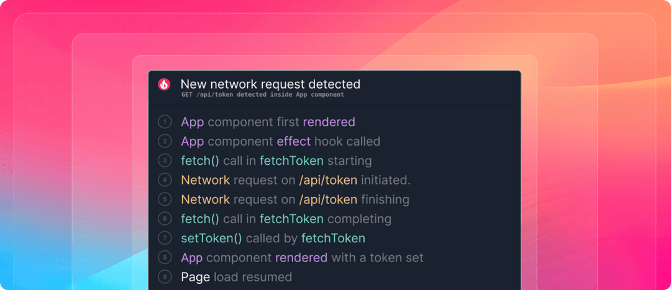Select the step 4 circle icon
Viewport: 671px width, 290px height.
pos(164,180)
